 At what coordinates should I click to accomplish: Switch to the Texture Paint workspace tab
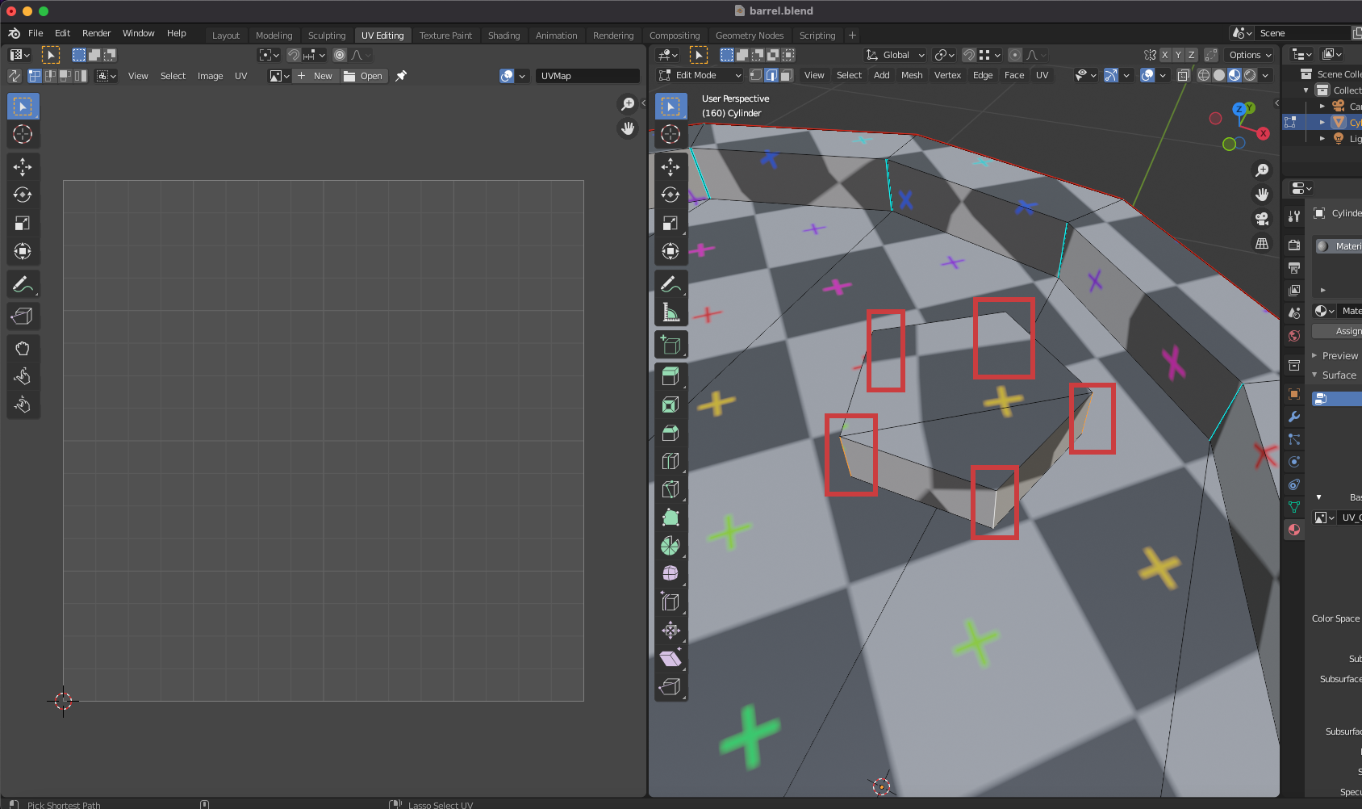pos(445,36)
